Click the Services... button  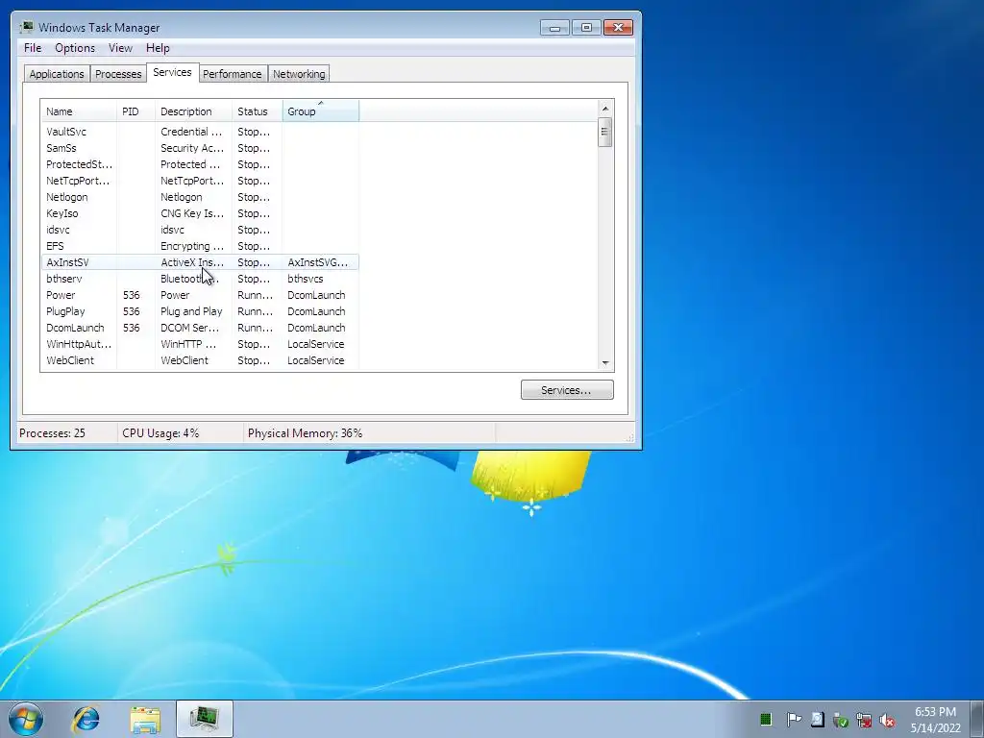tap(567, 390)
